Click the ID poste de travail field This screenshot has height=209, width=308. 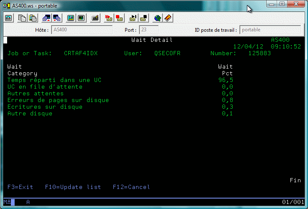(x=270, y=30)
